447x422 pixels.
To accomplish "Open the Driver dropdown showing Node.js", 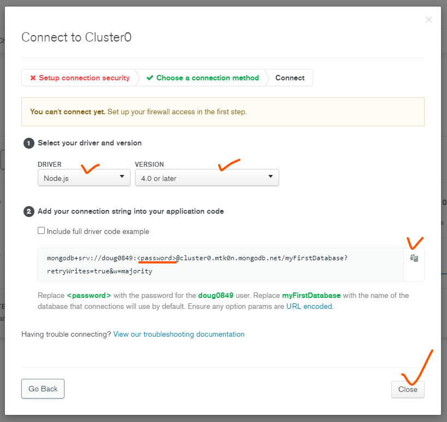I will [84, 178].
